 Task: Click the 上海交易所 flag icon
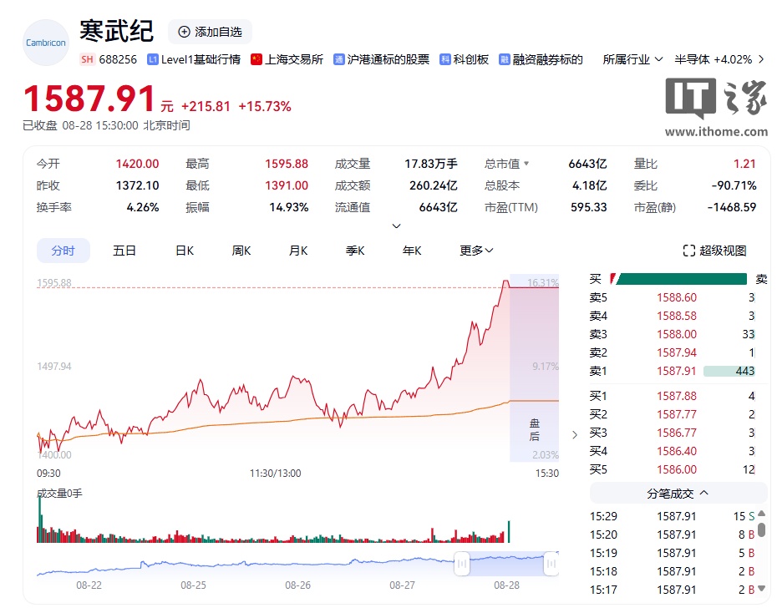click(x=257, y=59)
